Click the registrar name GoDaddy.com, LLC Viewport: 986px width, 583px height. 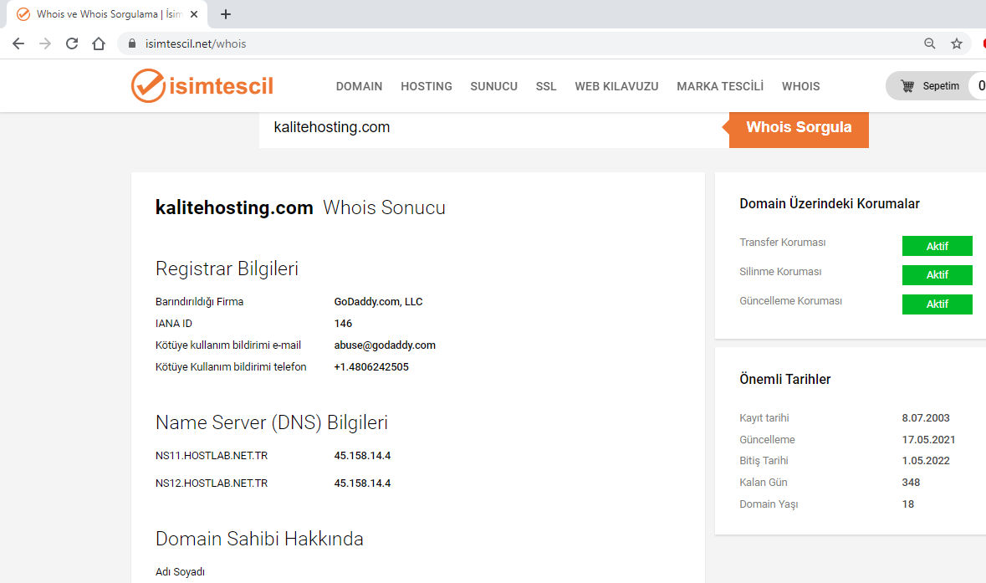[378, 302]
